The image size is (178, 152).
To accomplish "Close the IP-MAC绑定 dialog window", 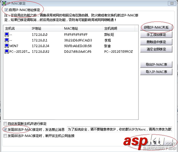I will pos(172,3).
